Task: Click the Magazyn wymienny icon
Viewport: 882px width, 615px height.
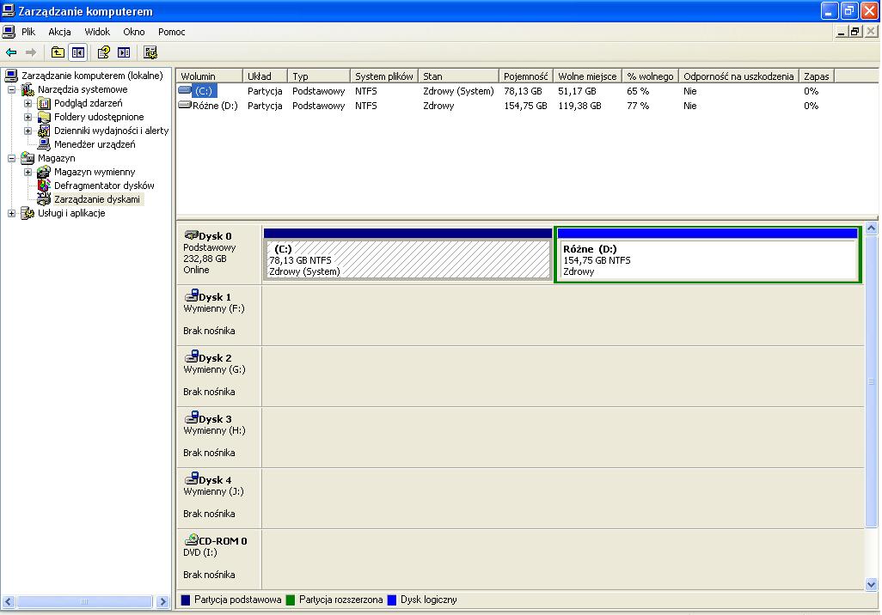Action: [x=44, y=172]
